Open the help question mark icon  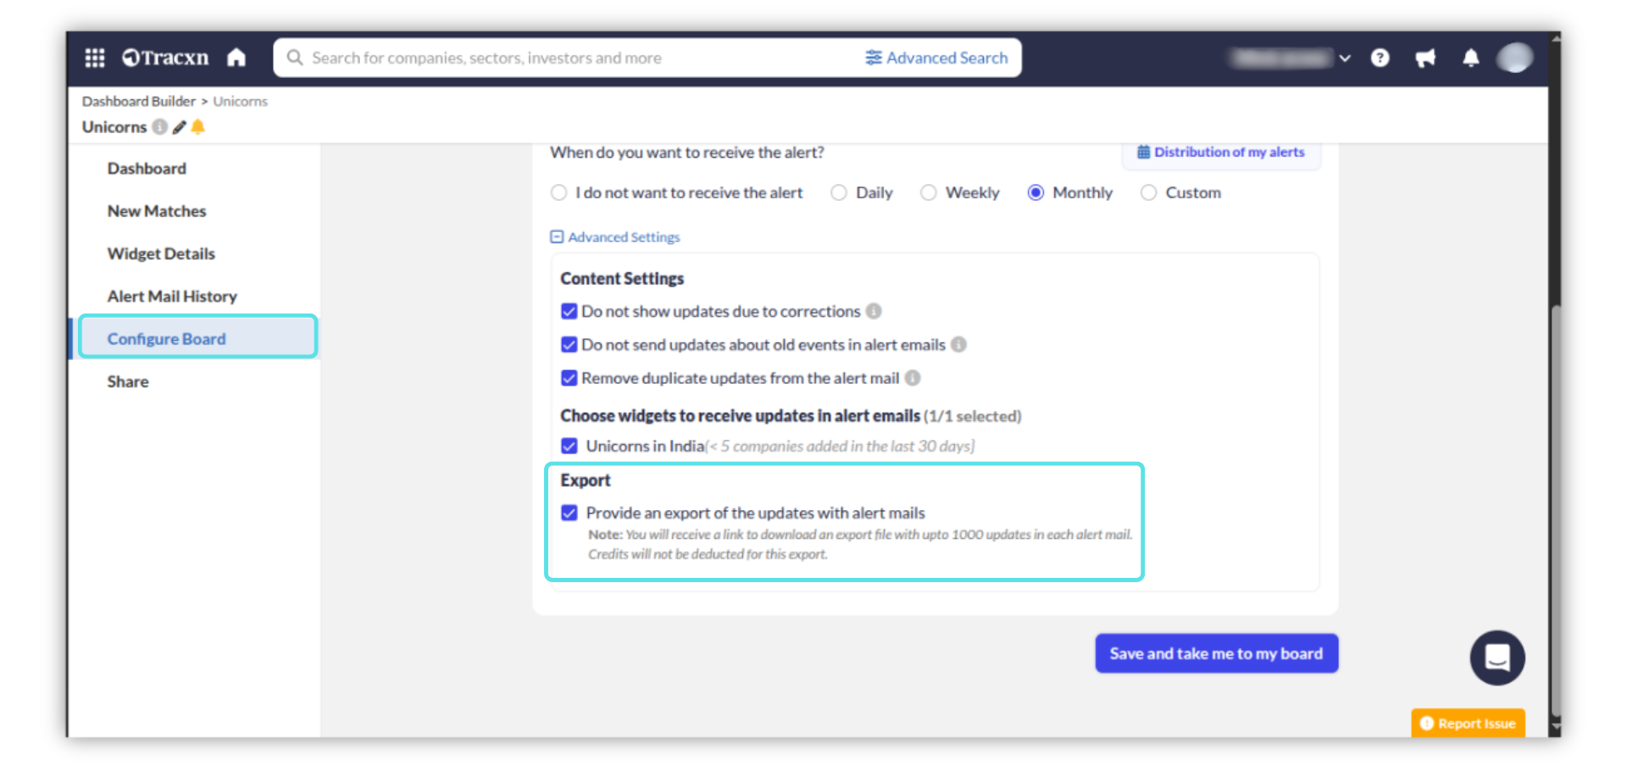click(1380, 58)
